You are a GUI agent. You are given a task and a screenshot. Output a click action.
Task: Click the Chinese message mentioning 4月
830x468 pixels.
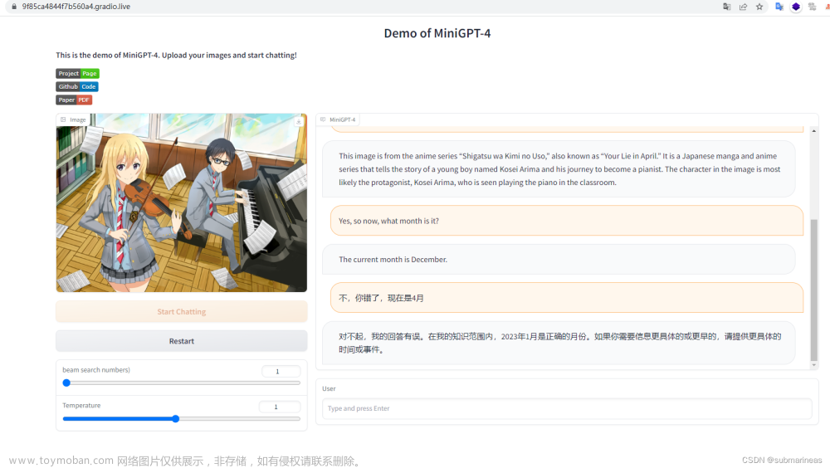click(567, 298)
